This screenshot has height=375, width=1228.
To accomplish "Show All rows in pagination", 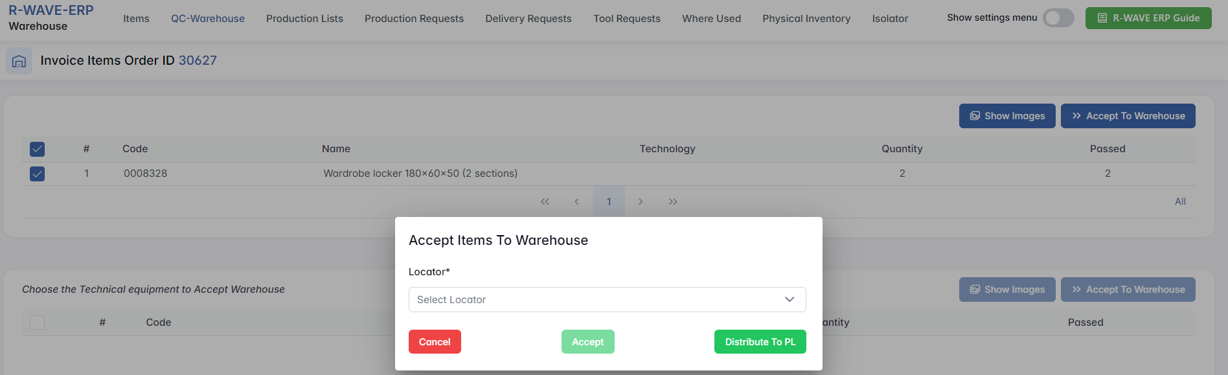I will [1180, 201].
